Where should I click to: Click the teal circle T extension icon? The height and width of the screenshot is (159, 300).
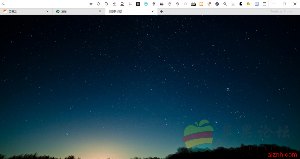146,4
